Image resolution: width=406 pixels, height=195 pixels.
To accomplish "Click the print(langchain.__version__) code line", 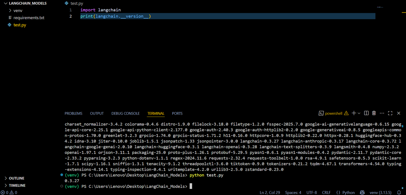I will pos(115,17).
